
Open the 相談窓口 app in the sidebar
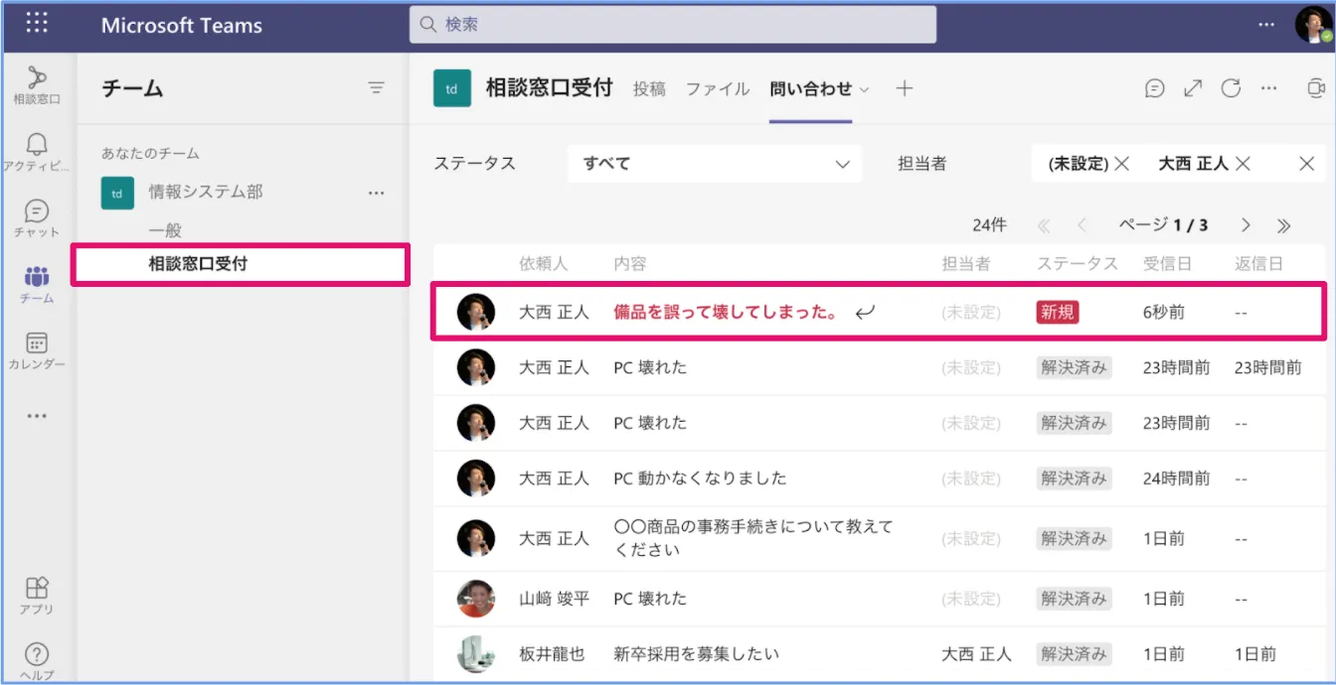(37, 85)
